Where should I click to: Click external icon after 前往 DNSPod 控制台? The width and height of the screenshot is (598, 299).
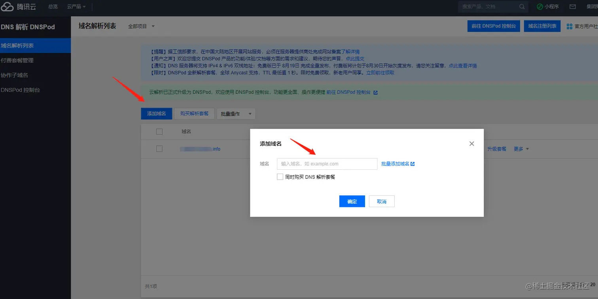click(x=375, y=92)
